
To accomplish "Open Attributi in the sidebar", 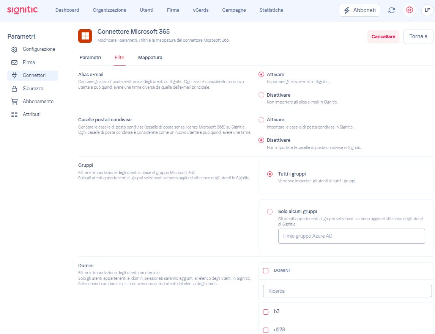I will (x=33, y=114).
